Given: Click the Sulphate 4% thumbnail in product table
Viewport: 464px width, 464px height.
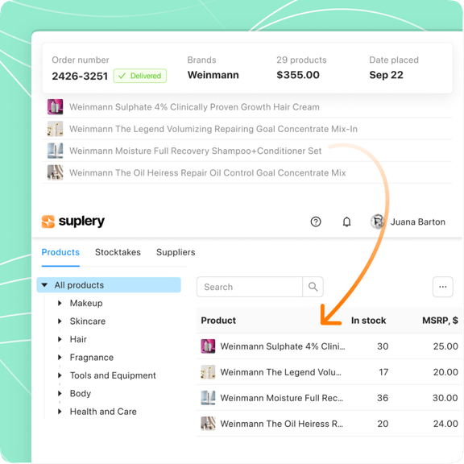Looking at the screenshot, I should point(208,346).
